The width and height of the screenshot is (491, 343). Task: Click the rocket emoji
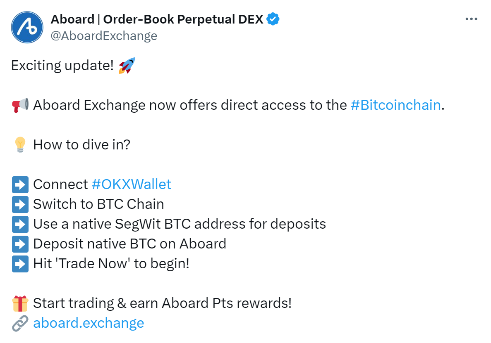click(x=127, y=65)
